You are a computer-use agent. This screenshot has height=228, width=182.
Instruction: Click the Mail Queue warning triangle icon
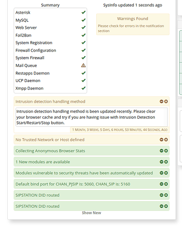click(x=84, y=65)
